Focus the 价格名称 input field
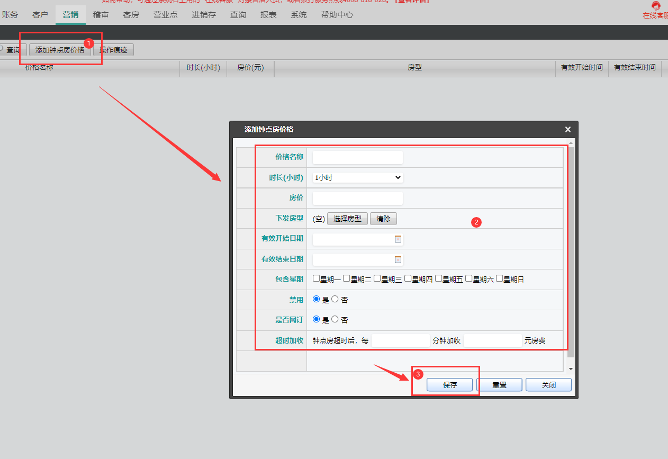Screen dimensions: 668x459 coord(358,157)
